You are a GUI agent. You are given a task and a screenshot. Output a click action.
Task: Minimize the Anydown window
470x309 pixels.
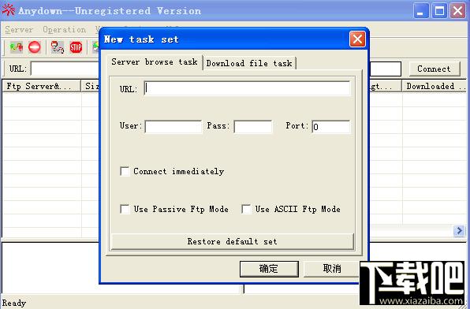[x=421, y=11]
